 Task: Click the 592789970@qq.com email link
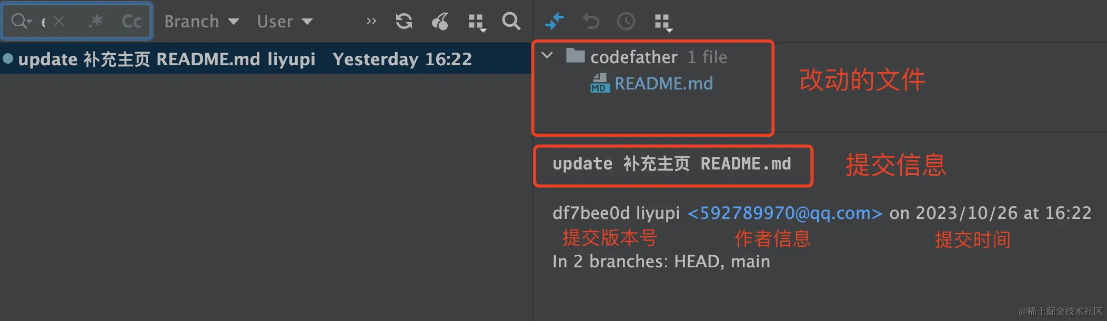[784, 213]
